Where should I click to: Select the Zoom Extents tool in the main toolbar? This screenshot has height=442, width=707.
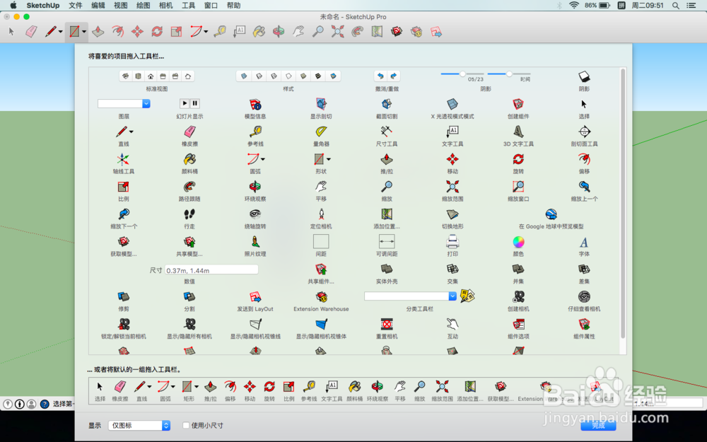337,32
